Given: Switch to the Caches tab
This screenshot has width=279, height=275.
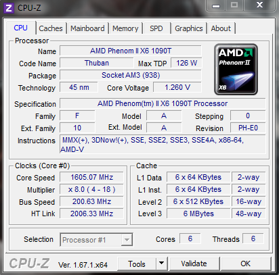Looking at the screenshot, I should point(51,28).
